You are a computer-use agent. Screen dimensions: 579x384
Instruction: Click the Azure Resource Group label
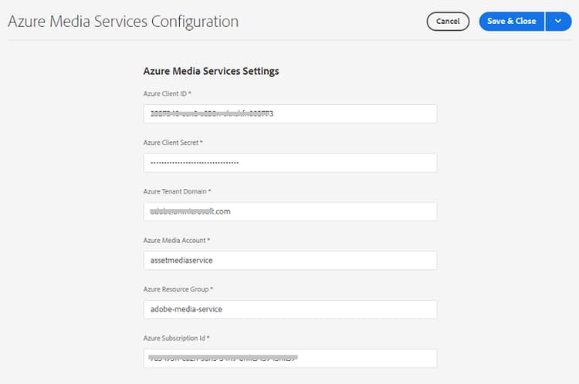pyautogui.click(x=178, y=289)
